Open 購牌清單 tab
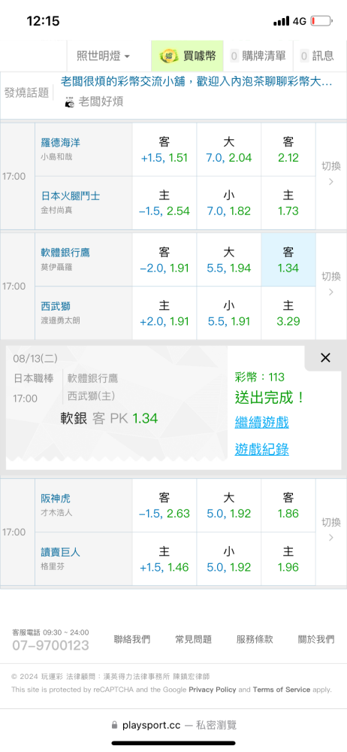The height and width of the screenshot is (752, 347). point(258,56)
